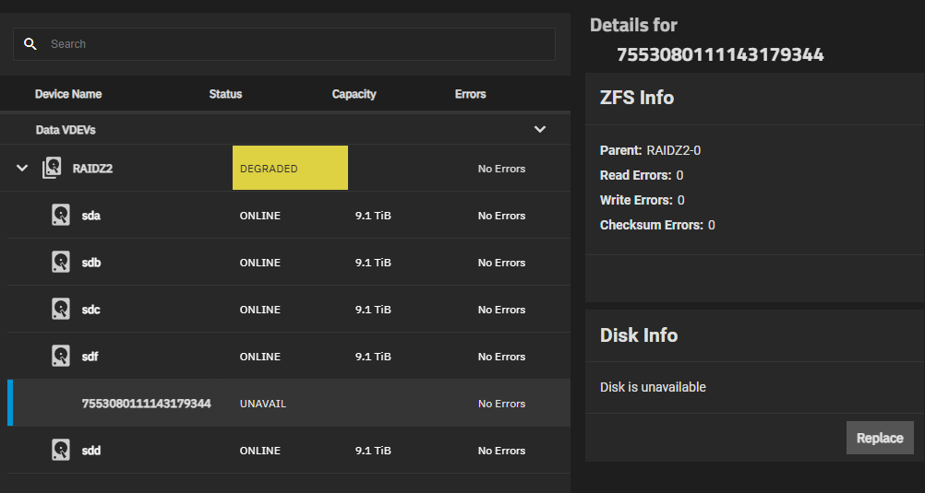Click the Errors column header
The height and width of the screenshot is (493, 925).
(x=470, y=94)
